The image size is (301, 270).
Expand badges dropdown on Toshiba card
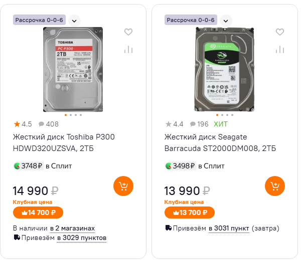click(74, 20)
